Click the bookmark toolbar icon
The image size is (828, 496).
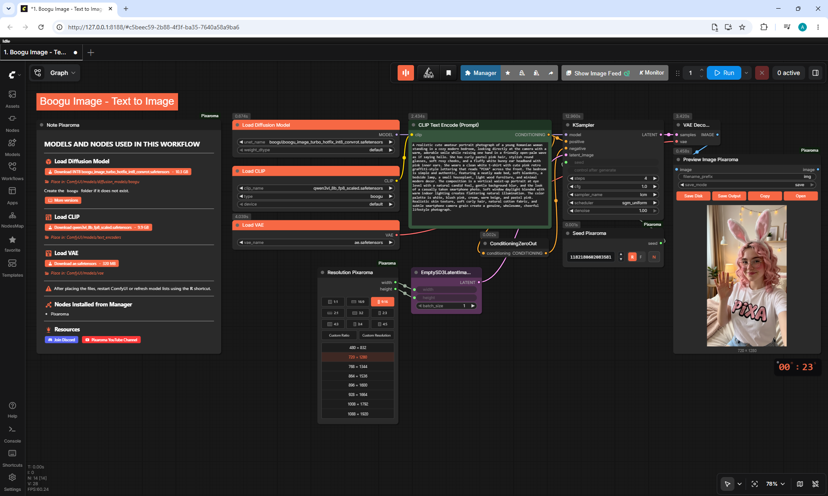pos(448,73)
